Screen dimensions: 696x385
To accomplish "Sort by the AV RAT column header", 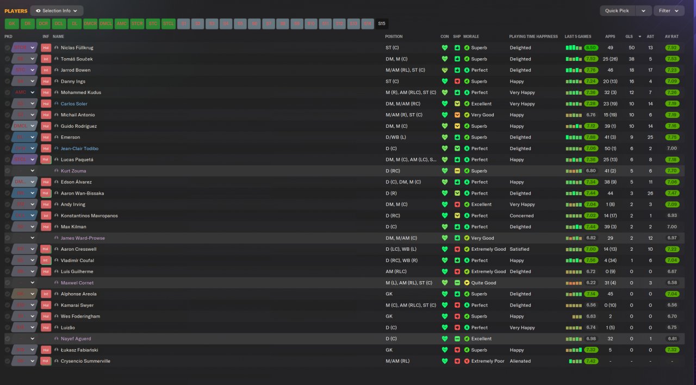I will pos(672,36).
